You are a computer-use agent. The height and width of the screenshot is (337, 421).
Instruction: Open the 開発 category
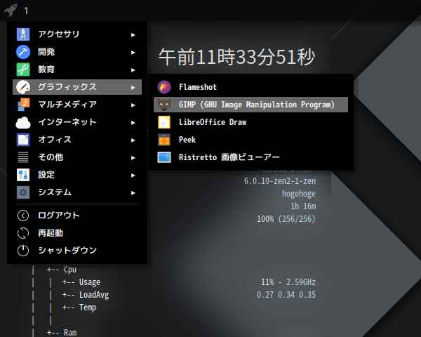77,52
